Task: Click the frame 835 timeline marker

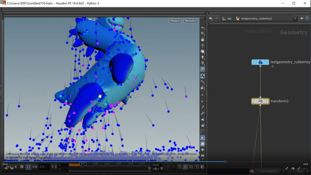Action: pos(83,164)
